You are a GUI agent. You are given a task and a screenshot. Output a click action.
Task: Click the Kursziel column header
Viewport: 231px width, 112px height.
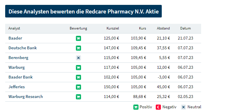coord(113,28)
